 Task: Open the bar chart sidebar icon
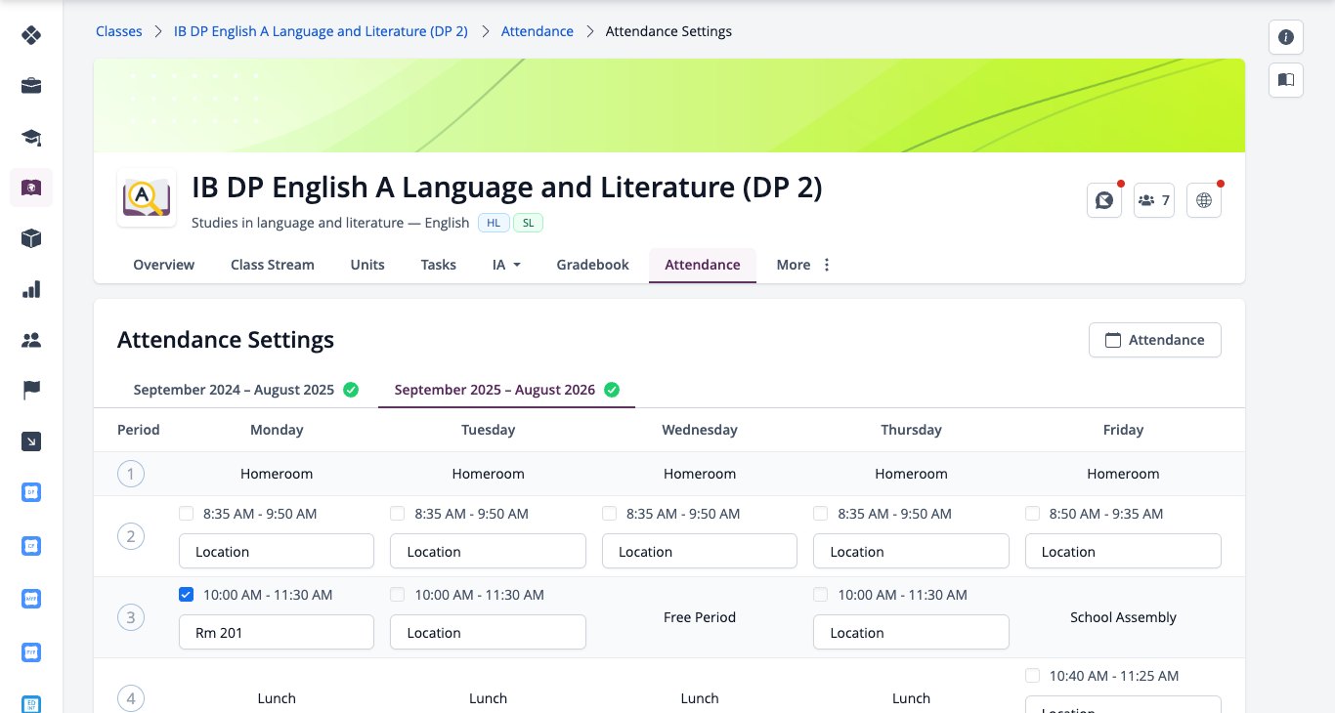click(31, 289)
